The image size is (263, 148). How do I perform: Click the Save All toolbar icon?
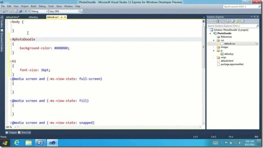(x=20, y=11)
